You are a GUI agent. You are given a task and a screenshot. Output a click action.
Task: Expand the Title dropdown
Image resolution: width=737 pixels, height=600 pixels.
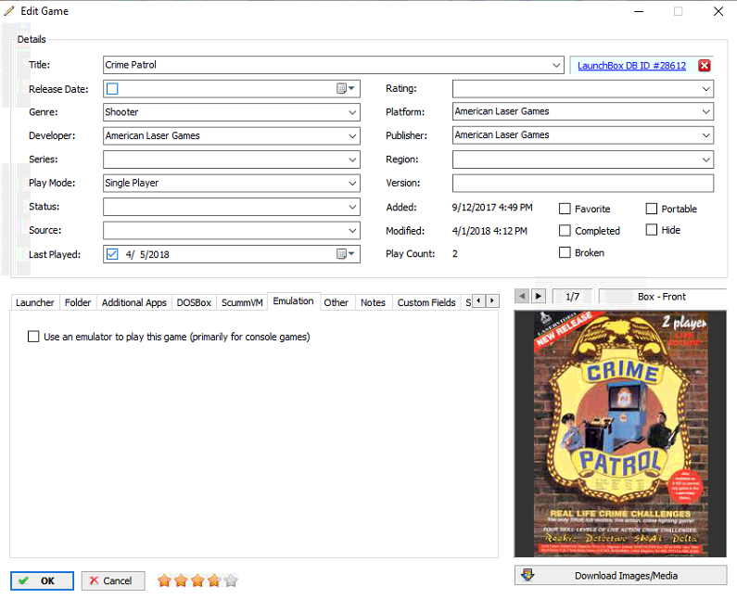point(556,65)
